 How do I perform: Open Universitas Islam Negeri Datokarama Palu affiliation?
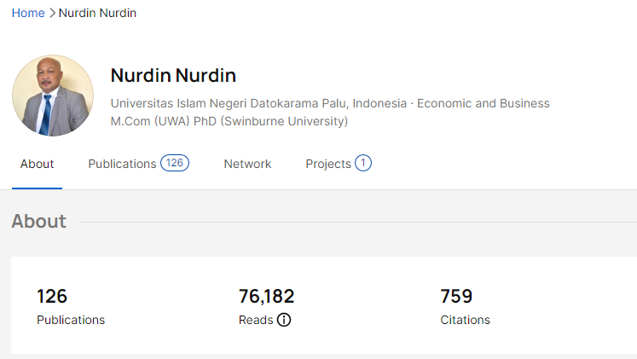258,103
